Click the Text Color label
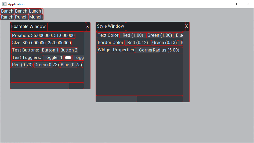Viewport: 254px width, 143px height. point(108,35)
